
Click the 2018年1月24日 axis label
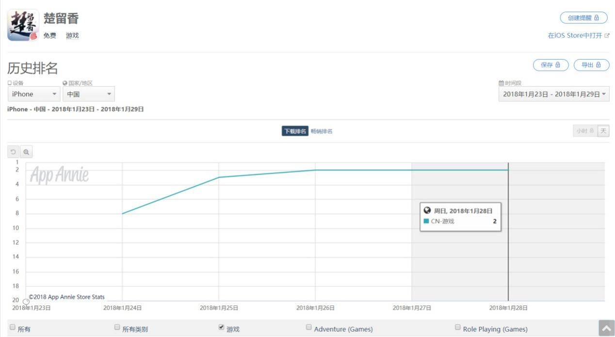click(122, 308)
